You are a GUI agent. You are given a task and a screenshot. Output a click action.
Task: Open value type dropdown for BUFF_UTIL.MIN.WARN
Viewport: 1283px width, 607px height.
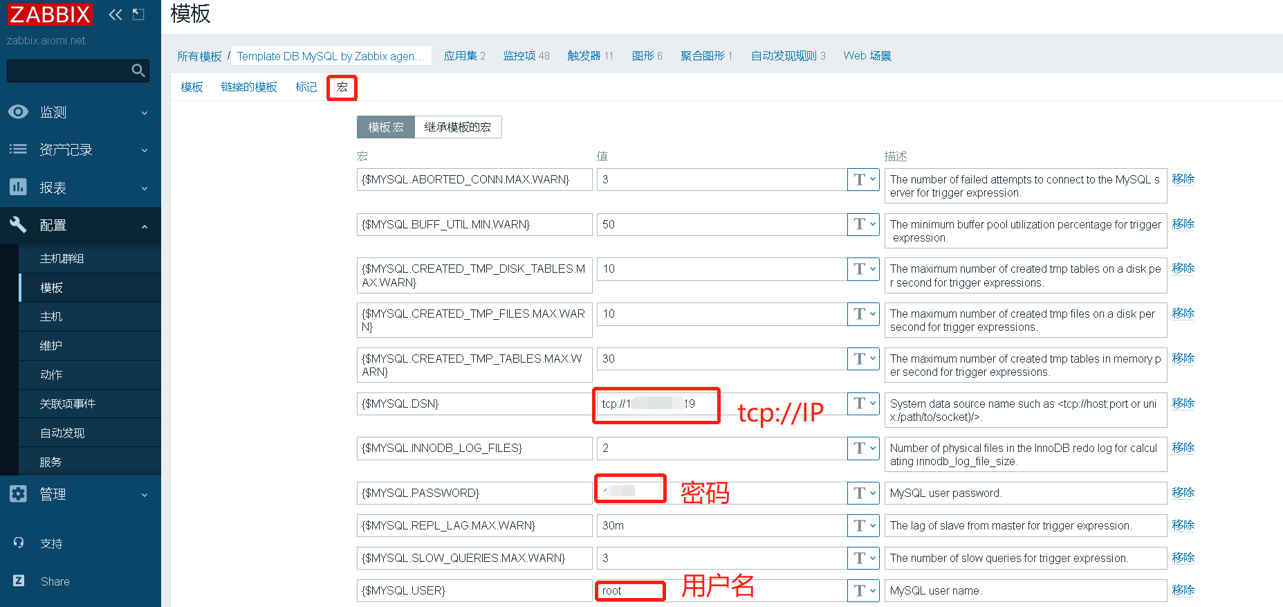(863, 224)
